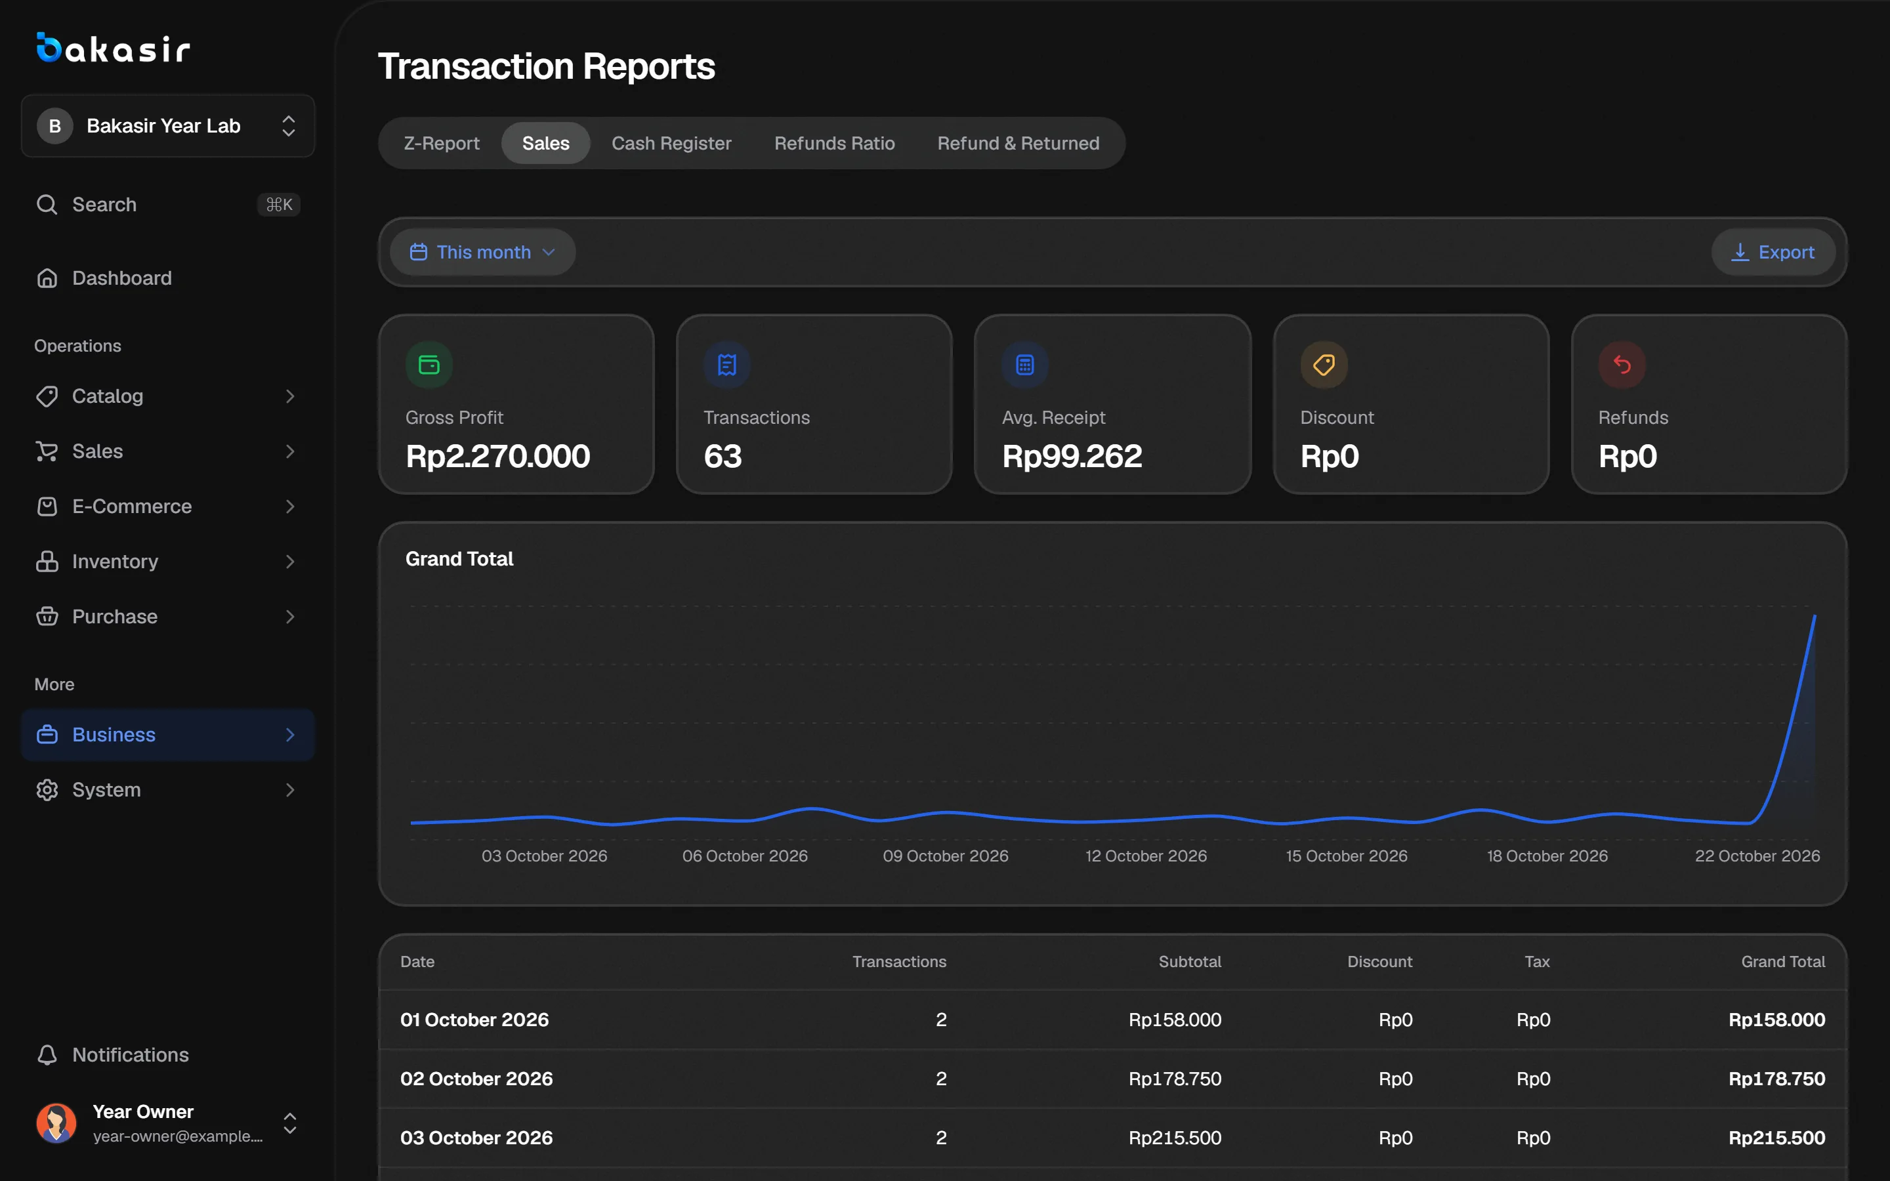This screenshot has height=1181, width=1890.
Task: Expand the Catalog submenu chevron
Action: click(x=290, y=396)
